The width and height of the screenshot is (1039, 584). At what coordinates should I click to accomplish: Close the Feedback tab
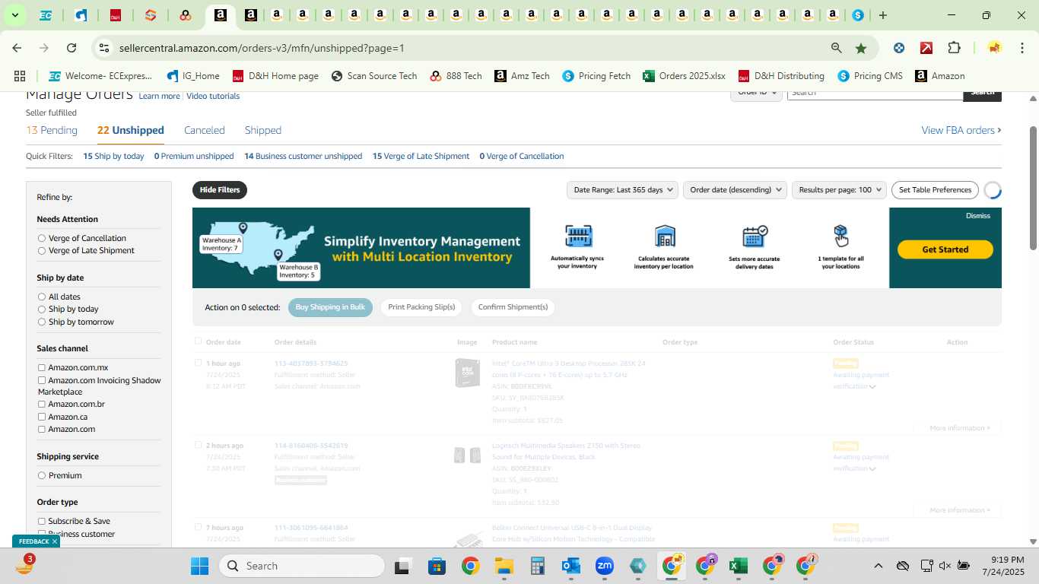(x=55, y=541)
